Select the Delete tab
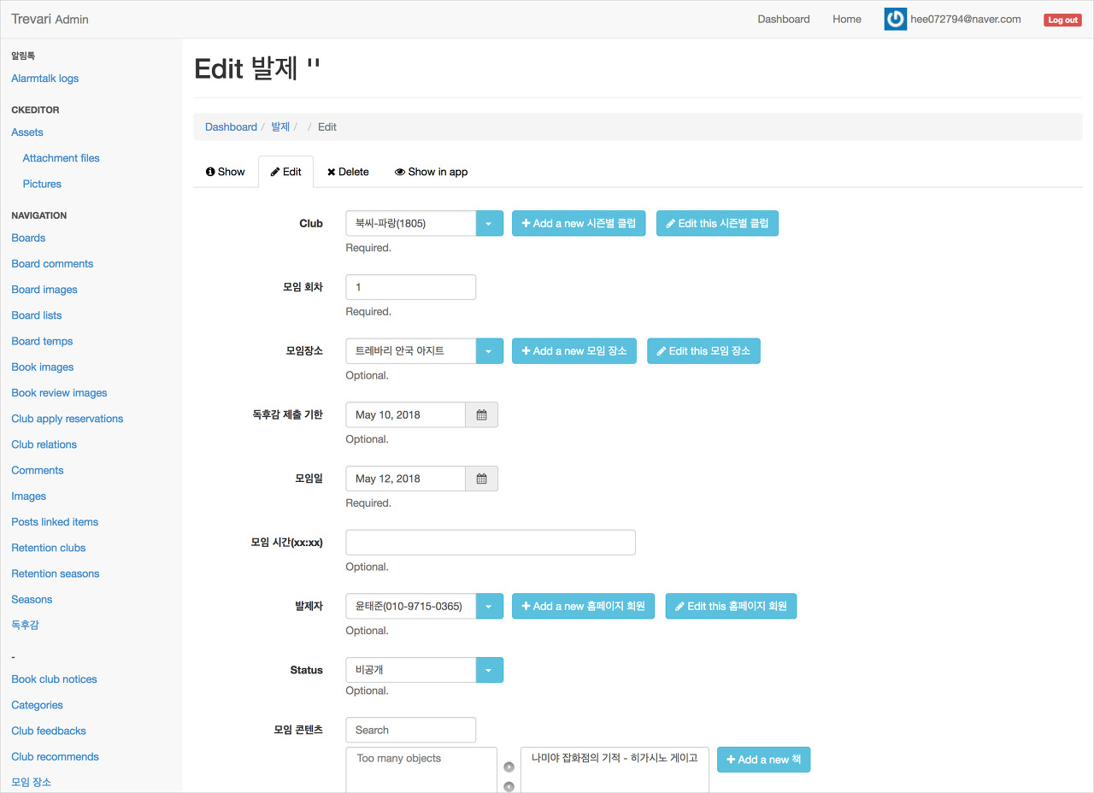1094x793 pixels. coord(348,172)
